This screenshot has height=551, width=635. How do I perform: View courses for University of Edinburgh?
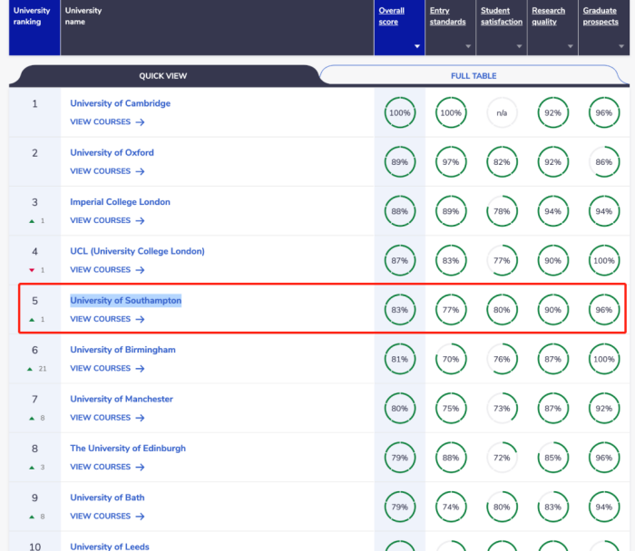point(107,467)
